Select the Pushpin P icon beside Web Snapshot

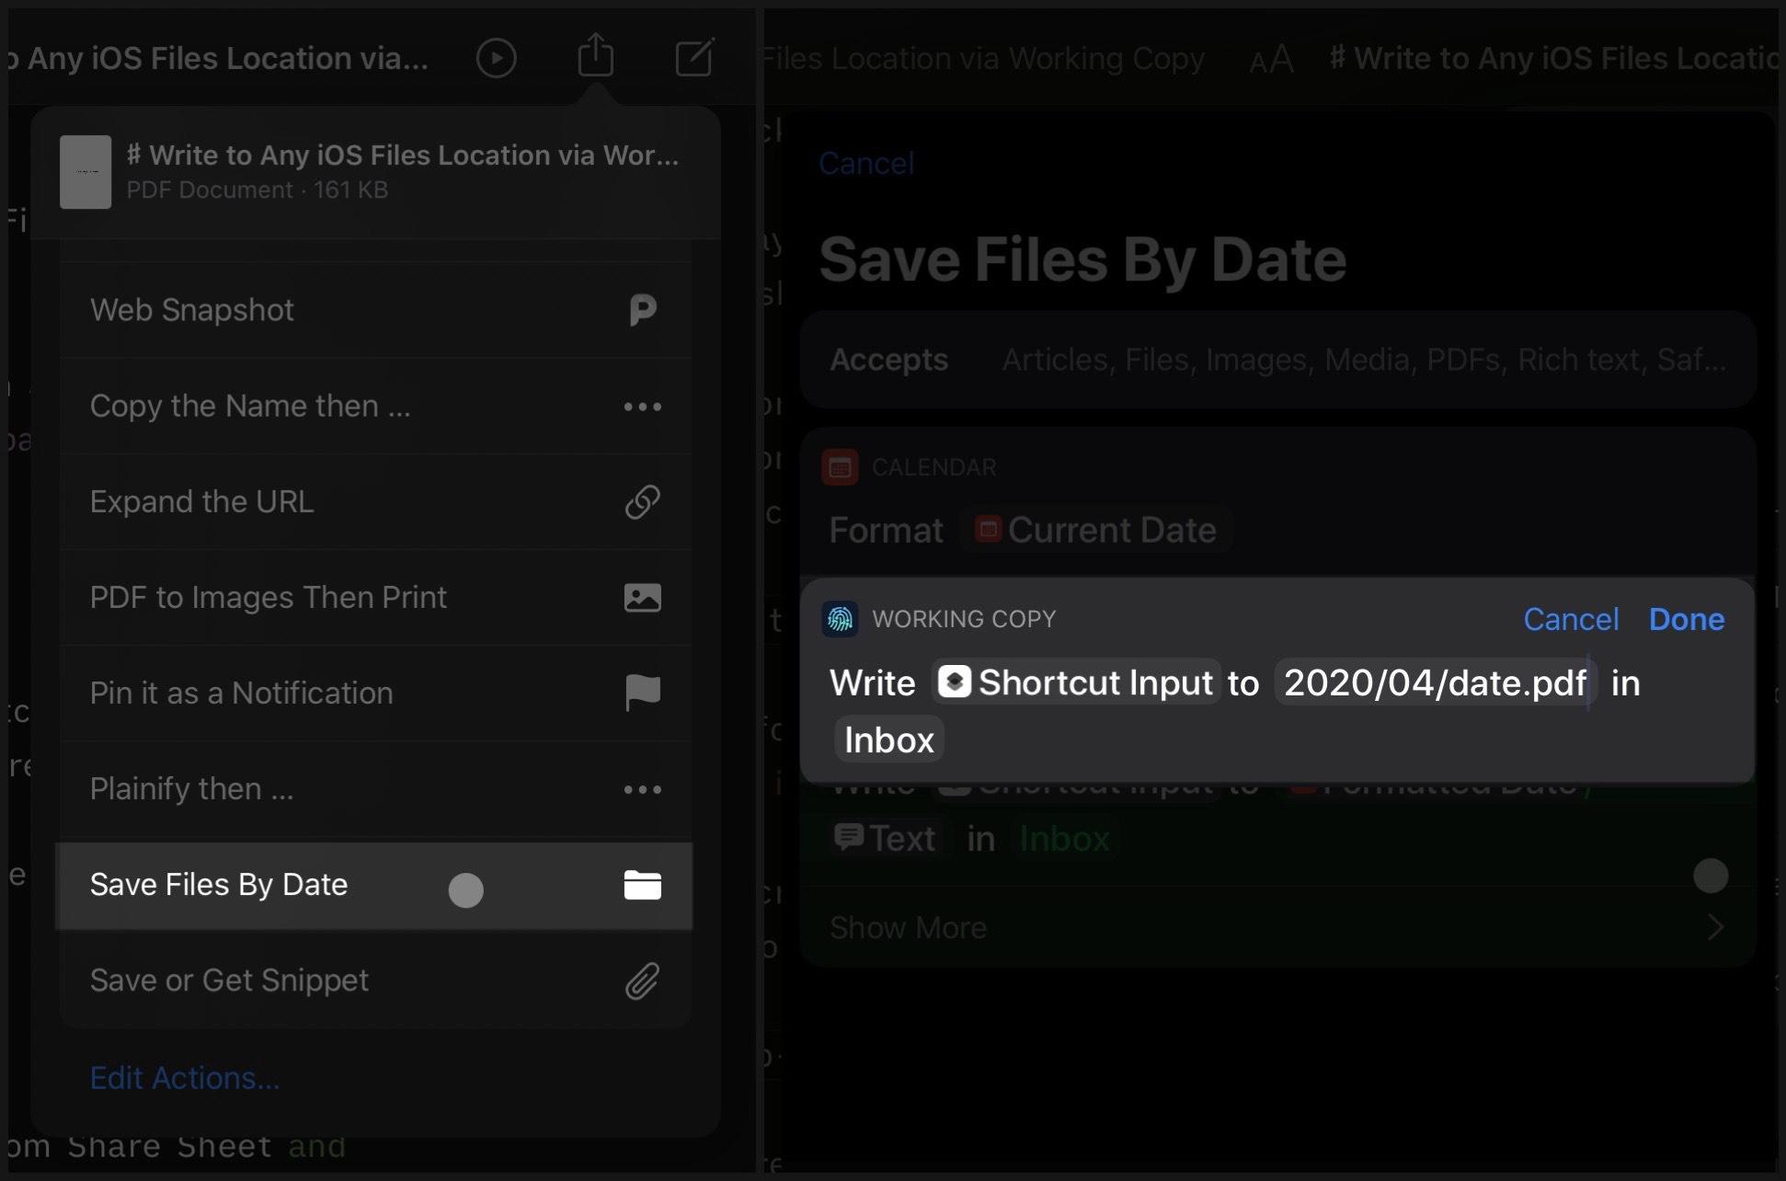(x=644, y=310)
